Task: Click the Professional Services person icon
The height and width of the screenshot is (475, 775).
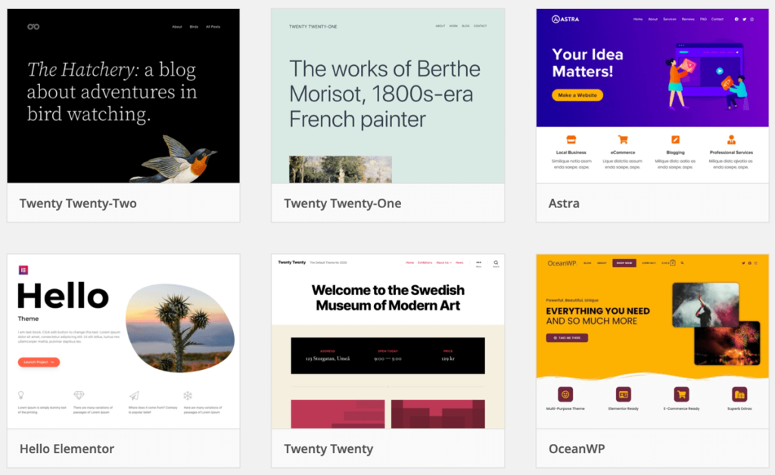Action: 731,140
